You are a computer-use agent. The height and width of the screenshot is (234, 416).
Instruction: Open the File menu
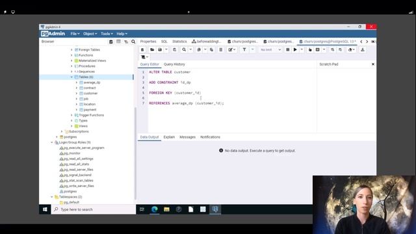(75, 34)
